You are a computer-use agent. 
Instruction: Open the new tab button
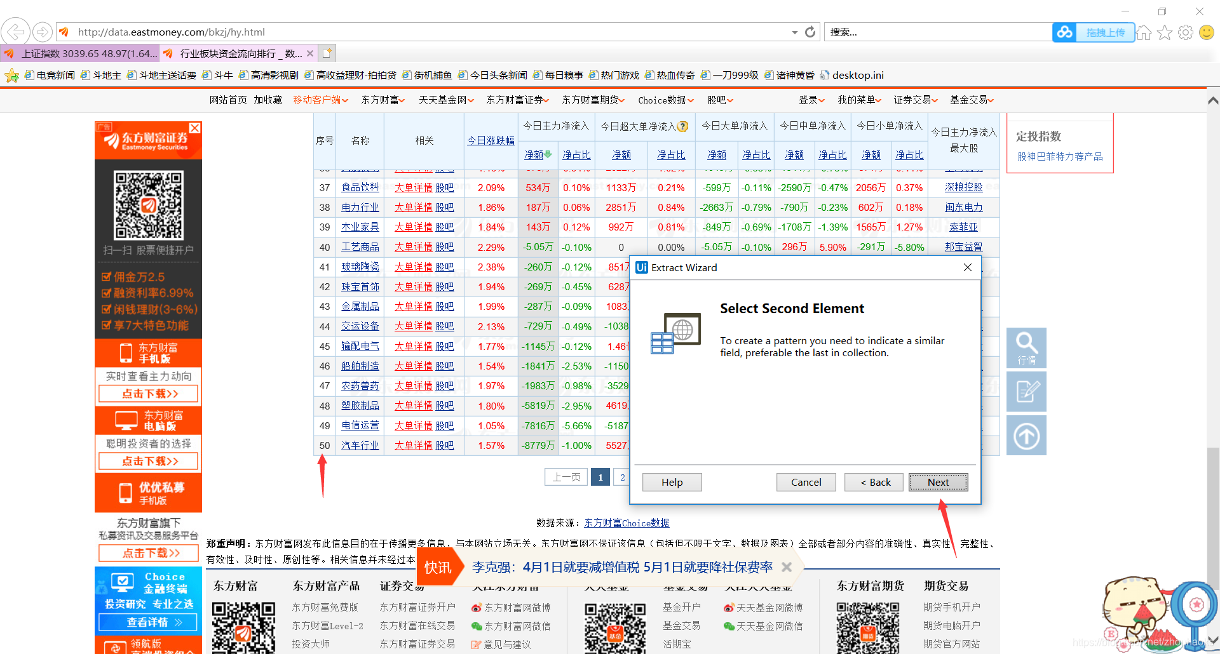[327, 53]
